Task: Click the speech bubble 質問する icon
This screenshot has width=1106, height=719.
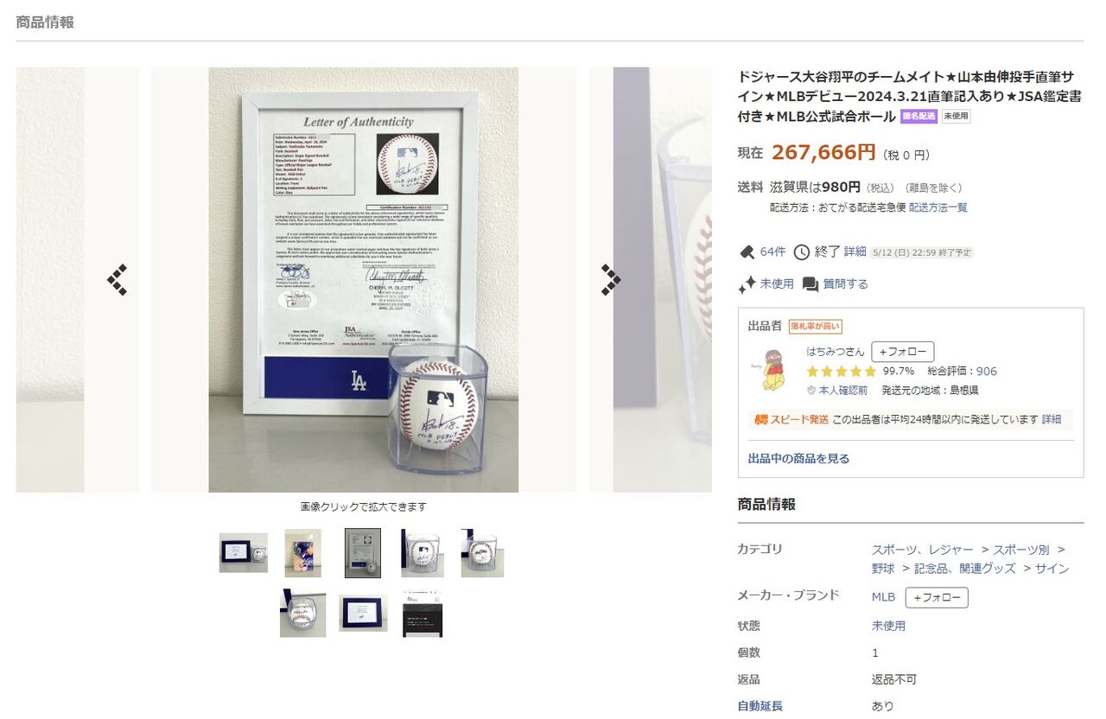Action: (810, 283)
